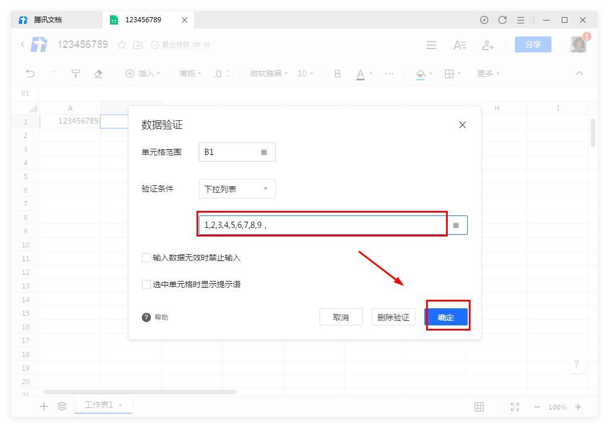The width and height of the screenshot is (609, 428).
Task: Click the font color A icon
Action: click(x=361, y=74)
